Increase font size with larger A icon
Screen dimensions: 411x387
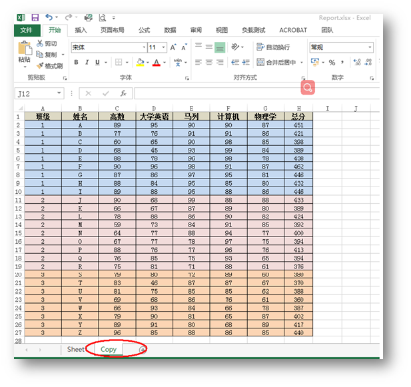(x=173, y=47)
